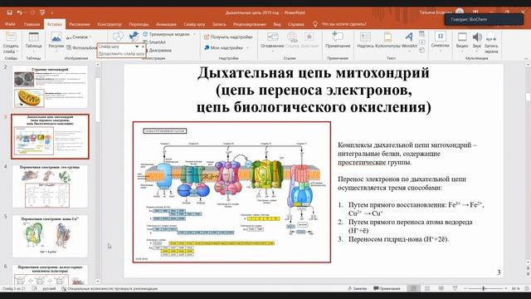Open dropdown arrow in Слайд-шоу floating panel
The height and width of the screenshot is (299, 531).
[137, 47]
